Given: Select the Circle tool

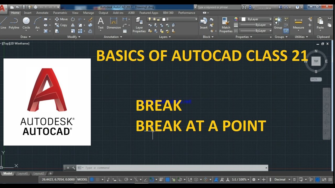Looking at the screenshot, I should (26, 23).
